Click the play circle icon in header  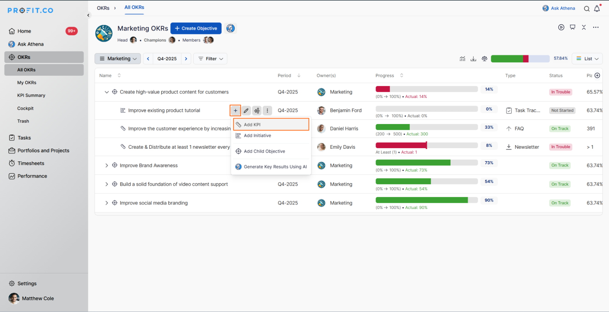tap(561, 27)
